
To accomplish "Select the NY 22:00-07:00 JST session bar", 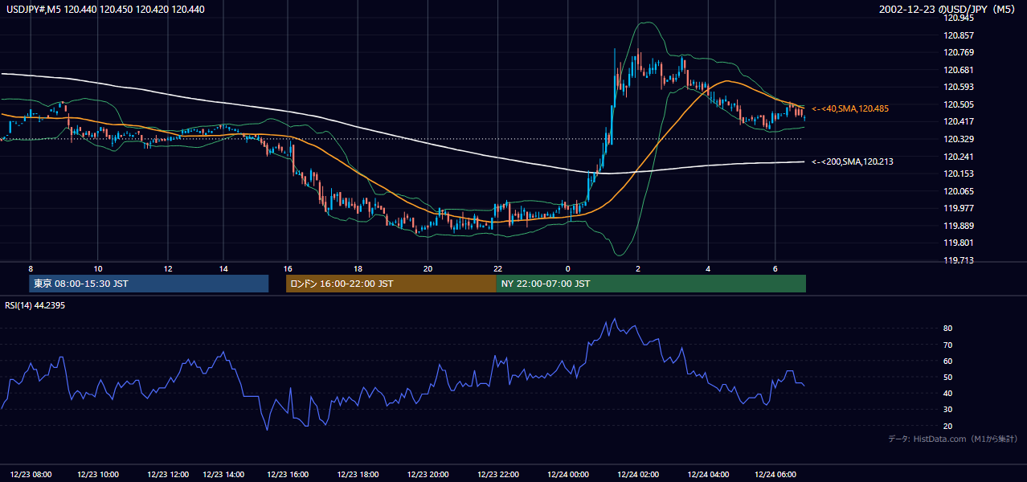I will (x=651, y=284).
